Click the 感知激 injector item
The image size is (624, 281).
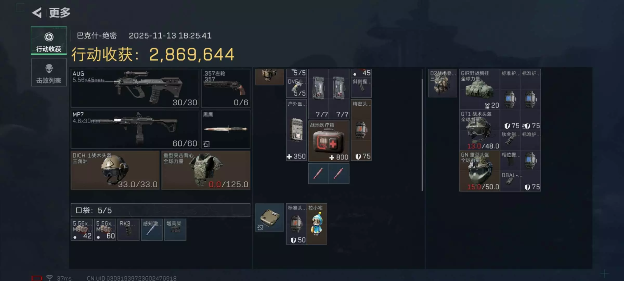[152, 229]
